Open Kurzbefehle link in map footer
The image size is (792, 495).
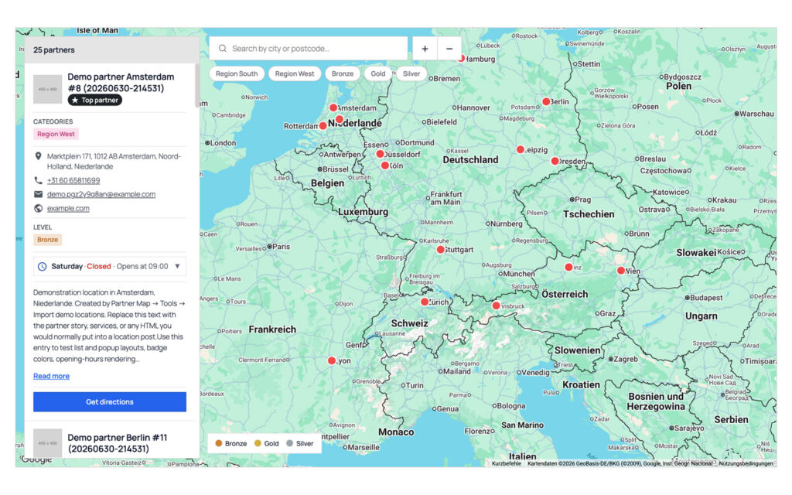[x=506, y=463]
